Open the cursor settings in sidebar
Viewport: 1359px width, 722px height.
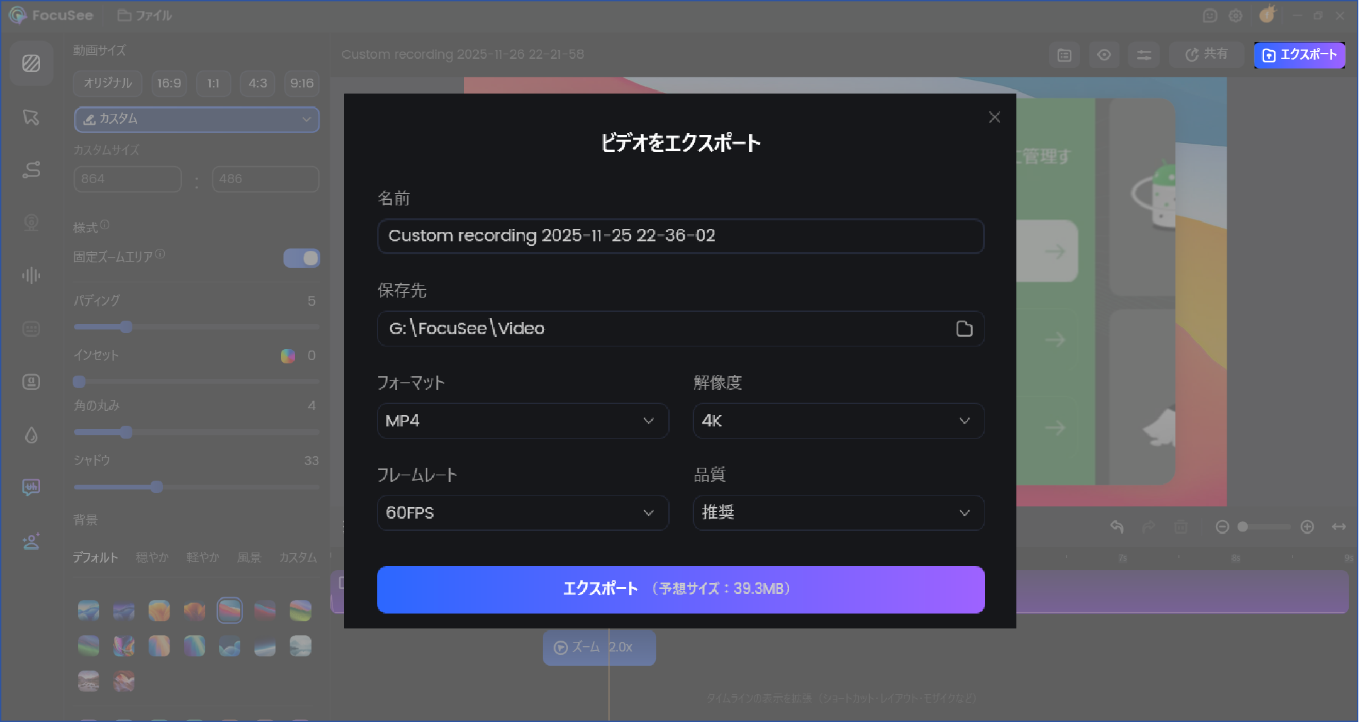(31, 117)
